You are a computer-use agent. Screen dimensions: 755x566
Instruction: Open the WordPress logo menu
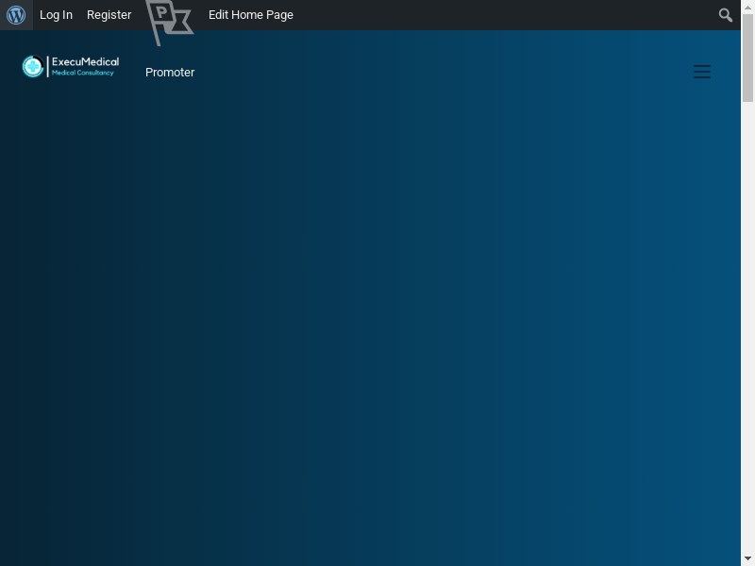(x=16, y=15)
